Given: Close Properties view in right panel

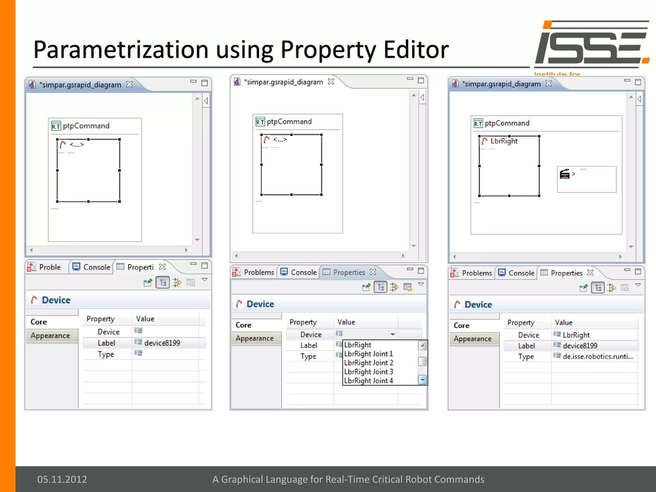Looking at the screenshot, I should pos(590,273).
